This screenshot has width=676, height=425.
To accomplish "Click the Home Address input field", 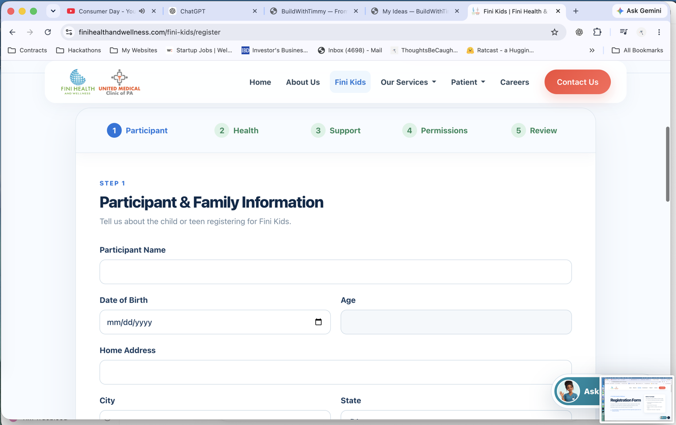I will [336, 372].
